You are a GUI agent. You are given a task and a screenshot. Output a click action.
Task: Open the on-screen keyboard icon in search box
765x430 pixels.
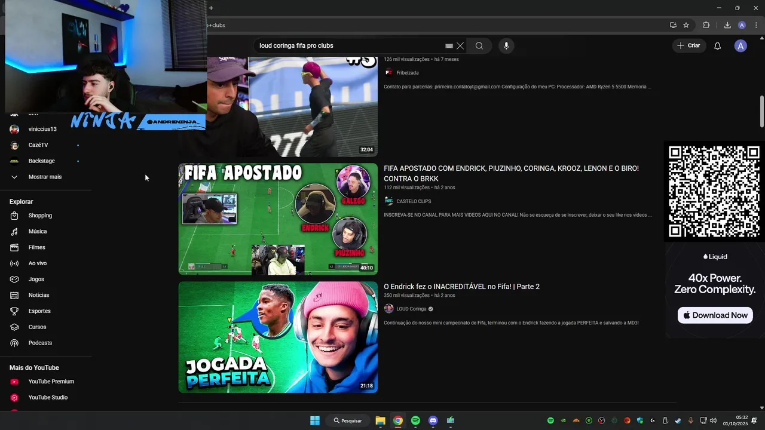pyautogui.click(x=449, y=46)
